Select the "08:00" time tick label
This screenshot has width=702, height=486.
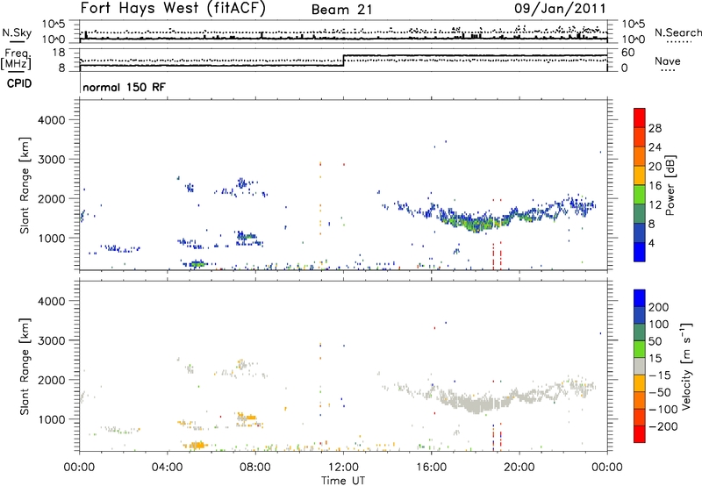(x=255, y=468)
